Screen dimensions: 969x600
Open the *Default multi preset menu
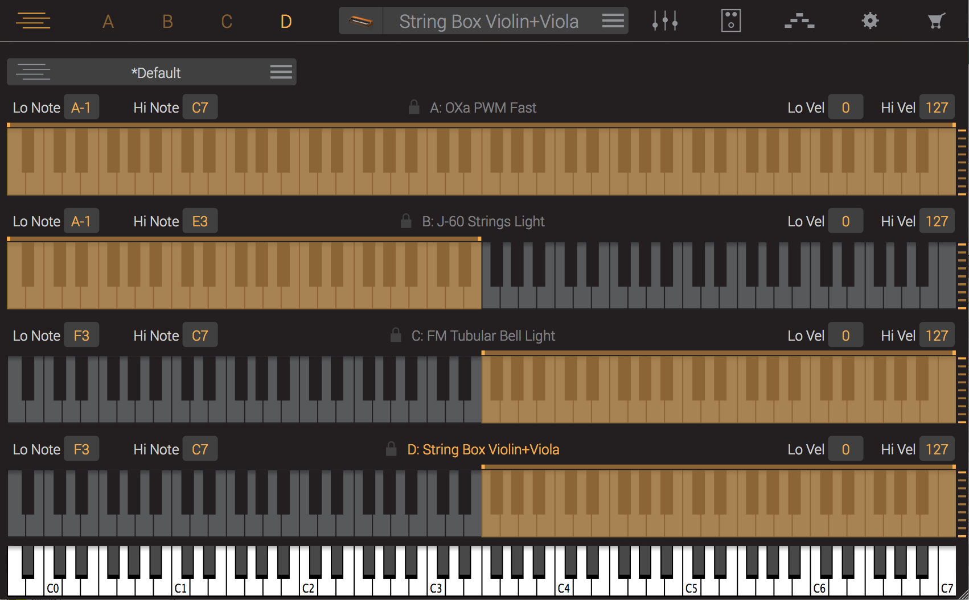281,72
